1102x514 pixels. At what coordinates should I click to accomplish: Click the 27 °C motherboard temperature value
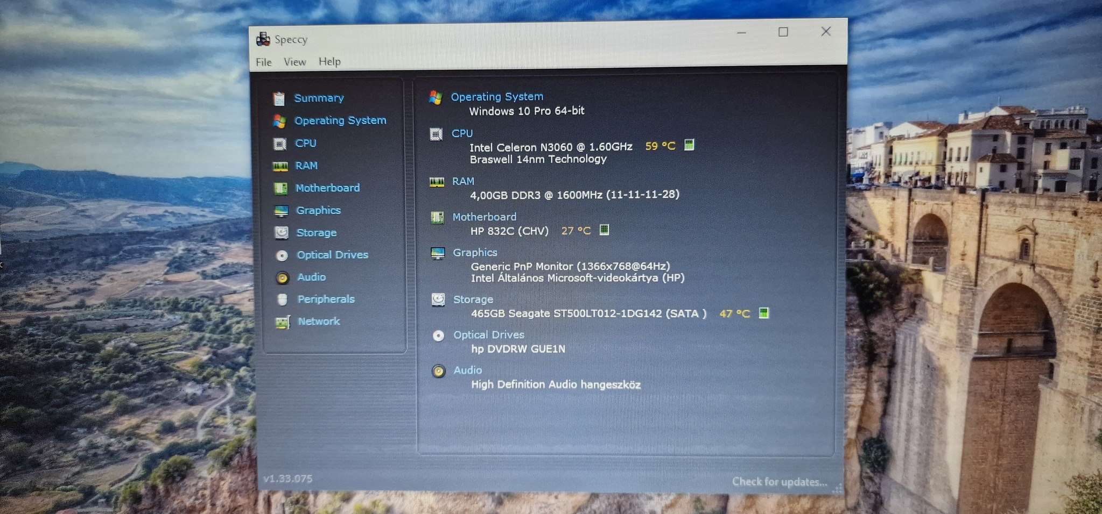click(576, 231)
